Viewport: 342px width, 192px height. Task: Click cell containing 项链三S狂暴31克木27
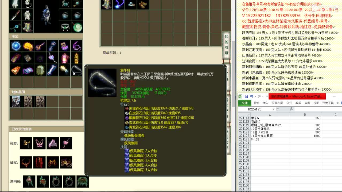(x=270, y=125)
